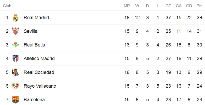Click the Real Madrid crest icon

point(16,18)
